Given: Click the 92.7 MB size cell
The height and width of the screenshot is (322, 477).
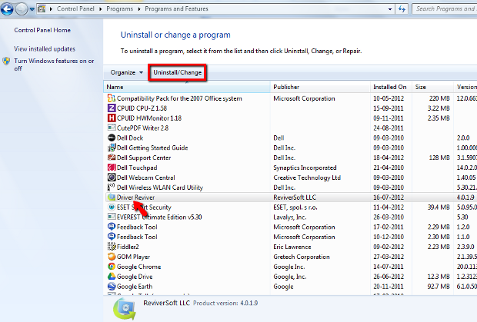Looking at the screenshot, I should point(439,287).
